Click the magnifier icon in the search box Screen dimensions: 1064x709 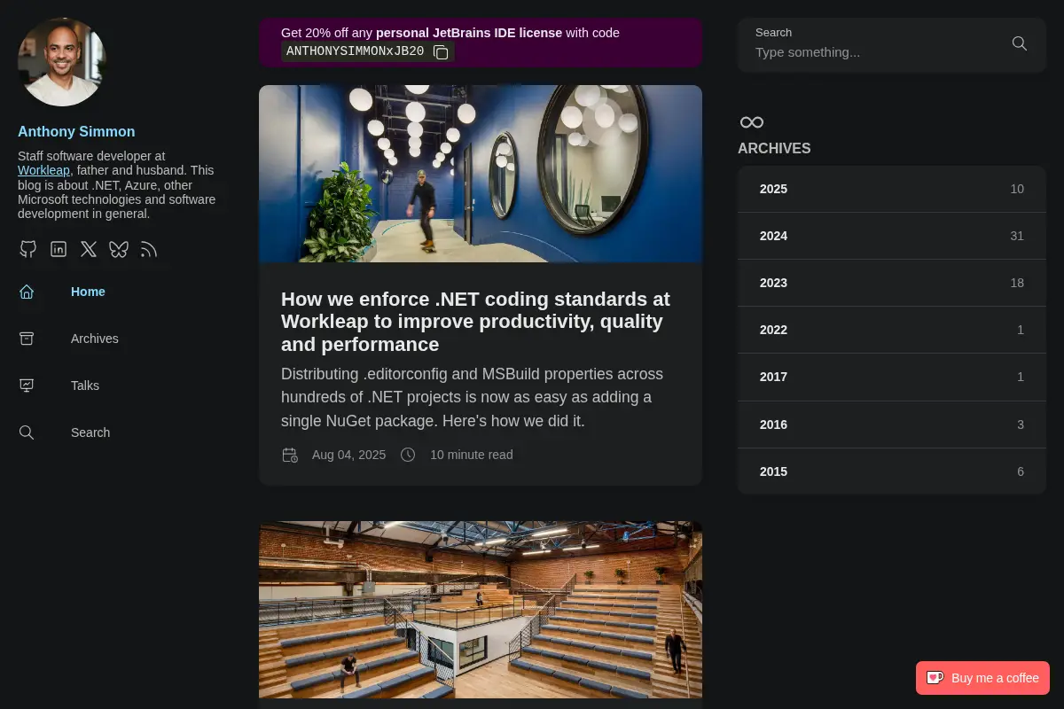pos(1020,43)
